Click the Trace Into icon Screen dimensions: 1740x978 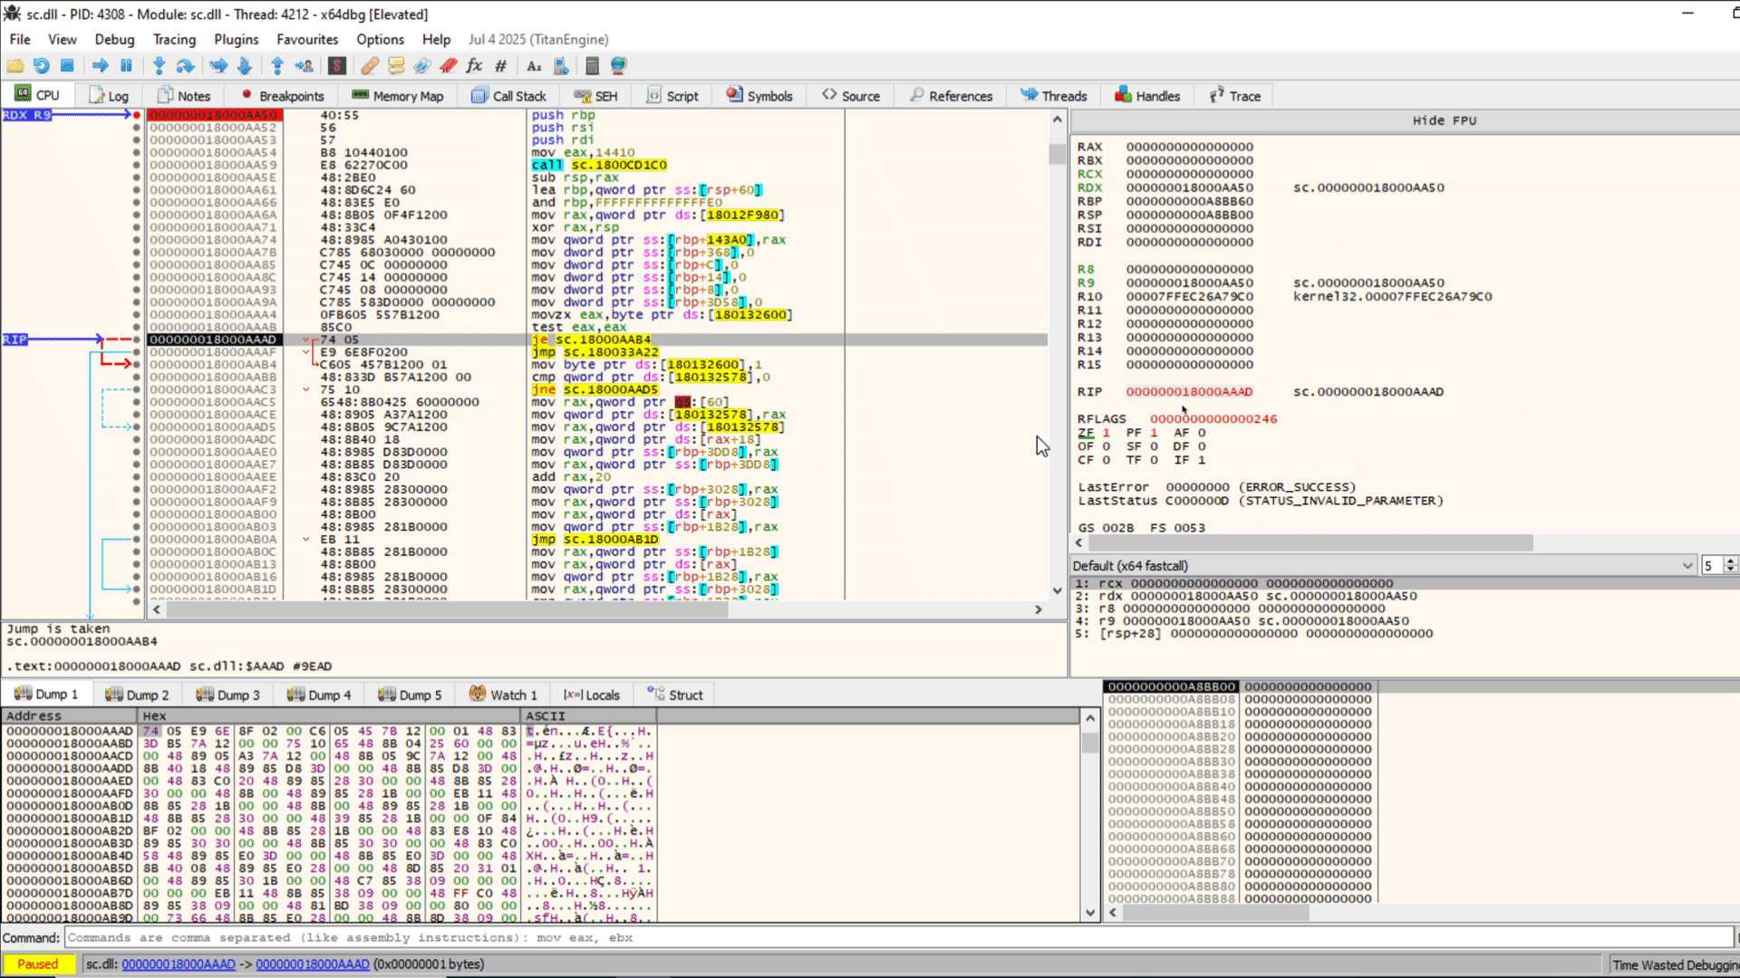[x=218, y=66]
